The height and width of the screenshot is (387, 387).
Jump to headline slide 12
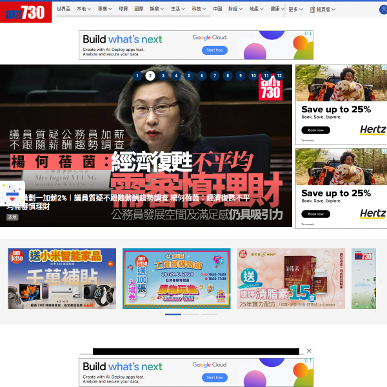pos(279,75)
